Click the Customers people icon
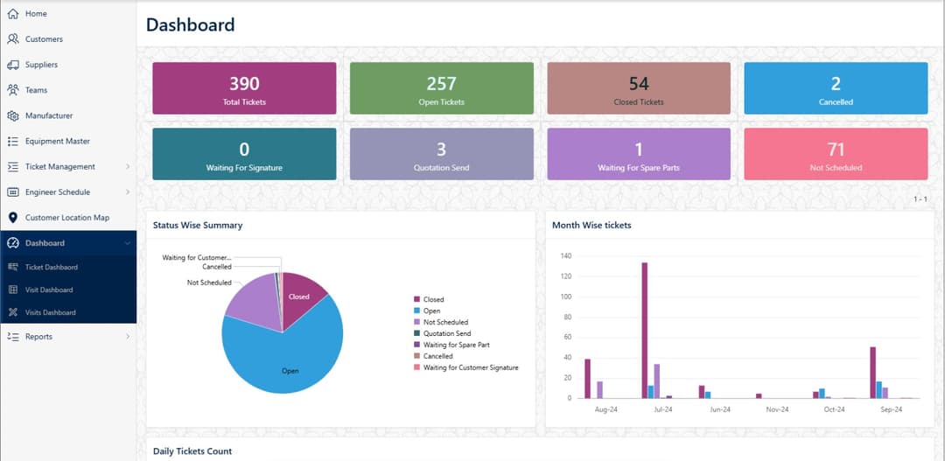This screenshot has height=461, width=945. click(x=13, y=39)
